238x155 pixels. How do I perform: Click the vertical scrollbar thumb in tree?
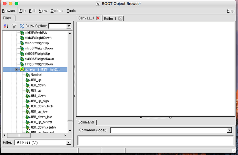(70, 121)
